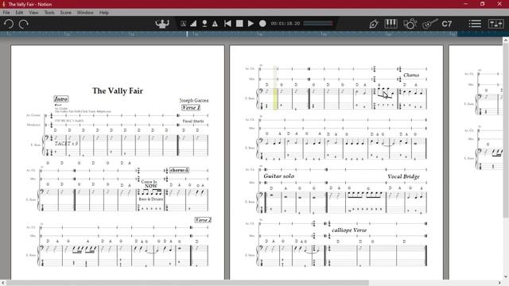Open the guitar fretboard icon

click(429, 24)
